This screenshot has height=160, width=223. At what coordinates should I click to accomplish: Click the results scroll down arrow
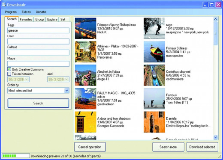tap(216, 137)
